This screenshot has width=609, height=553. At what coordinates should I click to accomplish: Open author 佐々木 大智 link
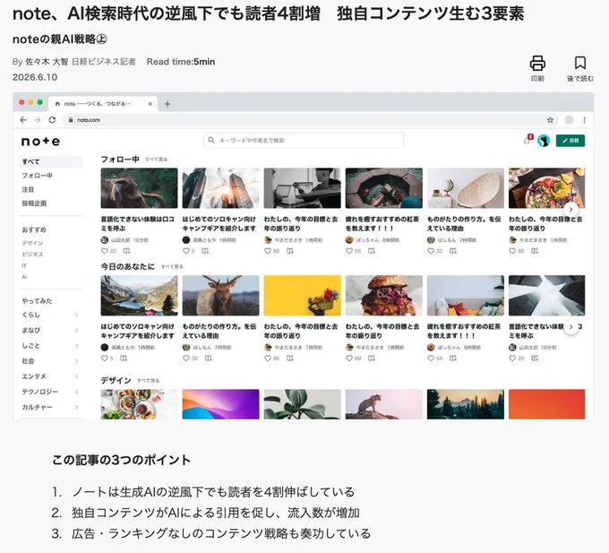47,62
